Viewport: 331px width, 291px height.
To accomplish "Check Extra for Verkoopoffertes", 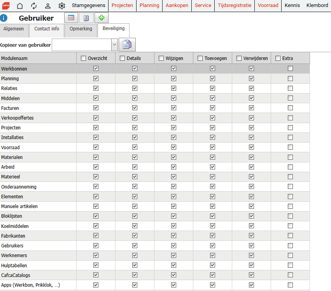I will click(291, 118).
